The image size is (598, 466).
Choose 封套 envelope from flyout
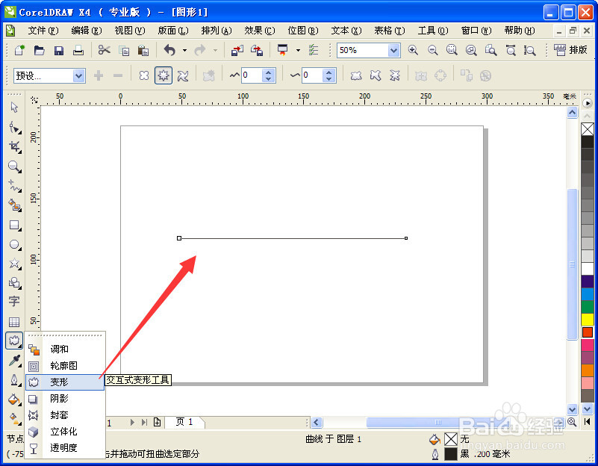click(65, 415)
